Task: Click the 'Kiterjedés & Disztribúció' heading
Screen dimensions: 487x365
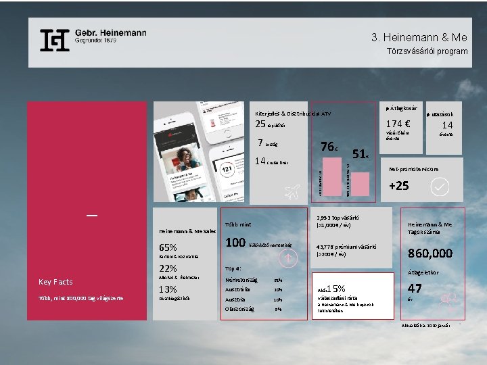Action: (285, 114)
